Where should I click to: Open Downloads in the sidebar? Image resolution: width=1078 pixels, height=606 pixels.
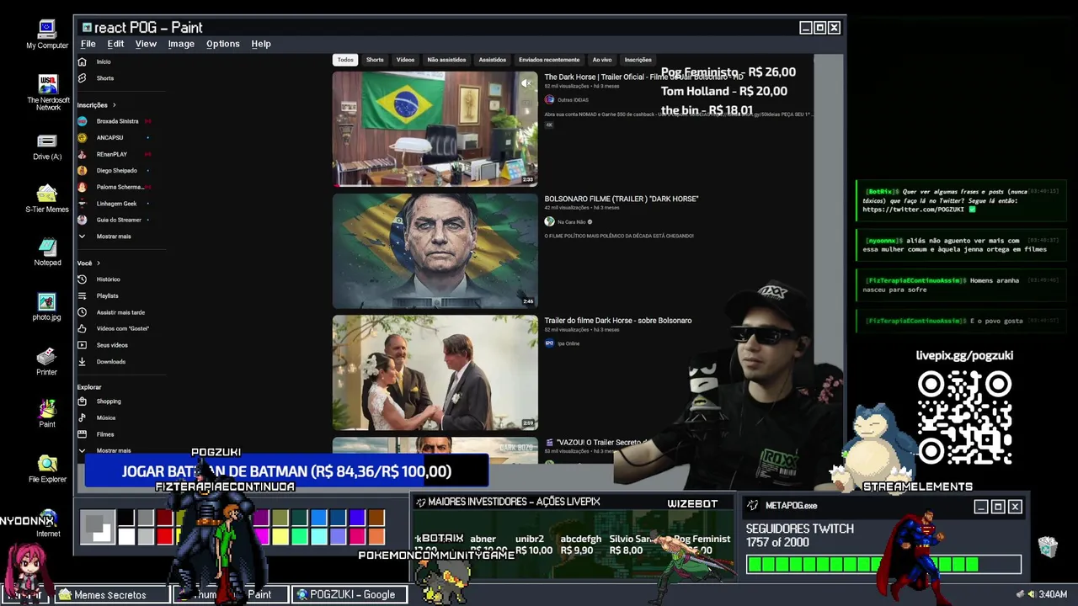click(x=103, y=362)
